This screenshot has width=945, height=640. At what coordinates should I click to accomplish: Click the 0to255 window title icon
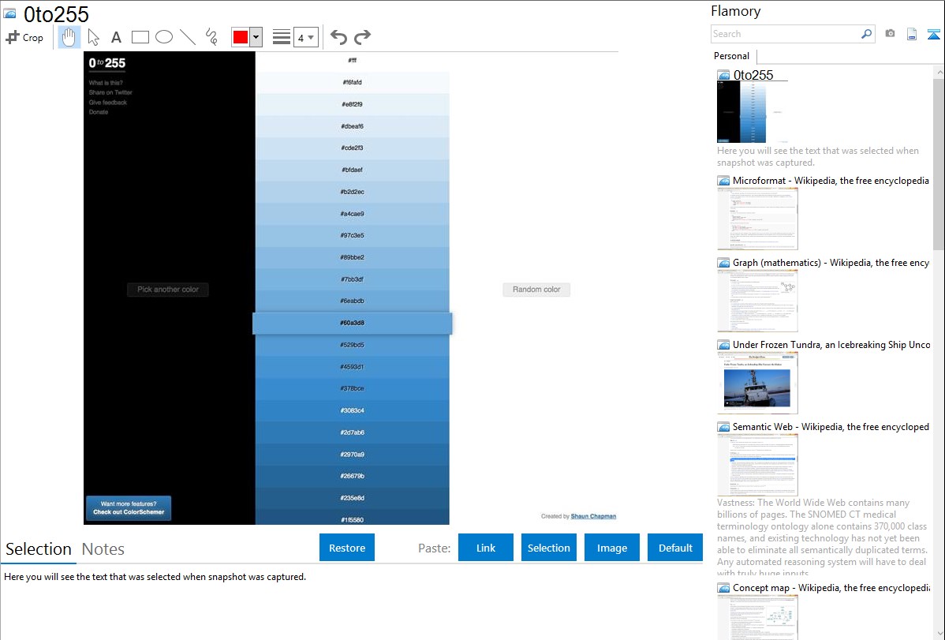click(x=10, y=13)
